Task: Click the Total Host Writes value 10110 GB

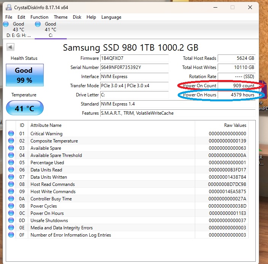Action: tap(237, 67)
